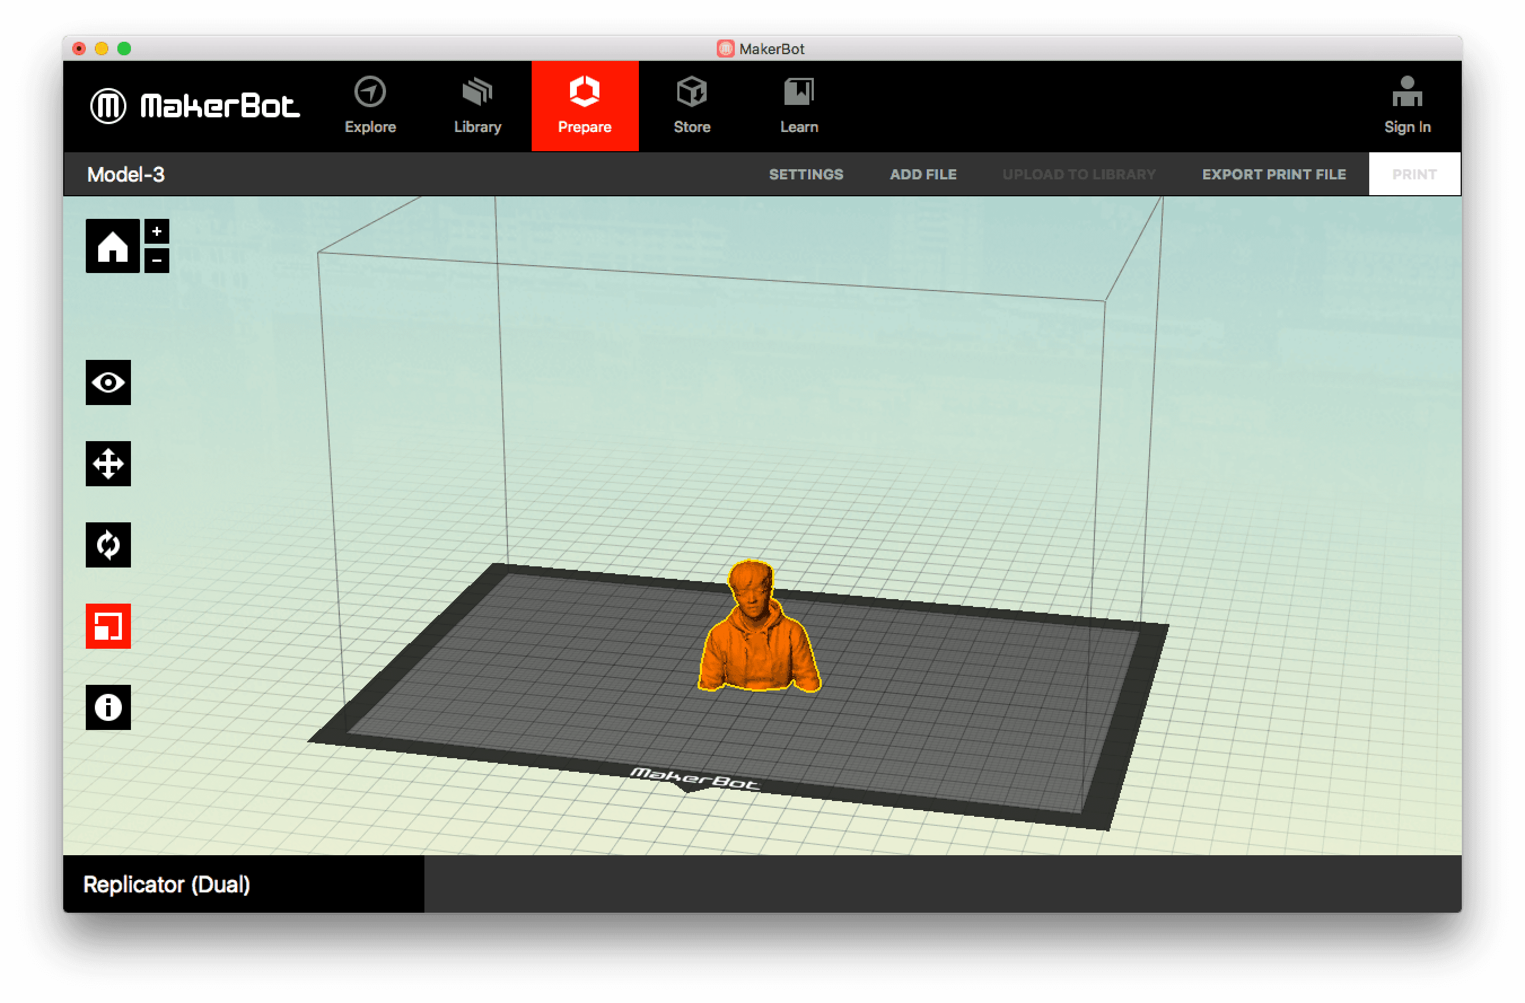
Task: Open the View (eye) tool
Action: [108, 382]
